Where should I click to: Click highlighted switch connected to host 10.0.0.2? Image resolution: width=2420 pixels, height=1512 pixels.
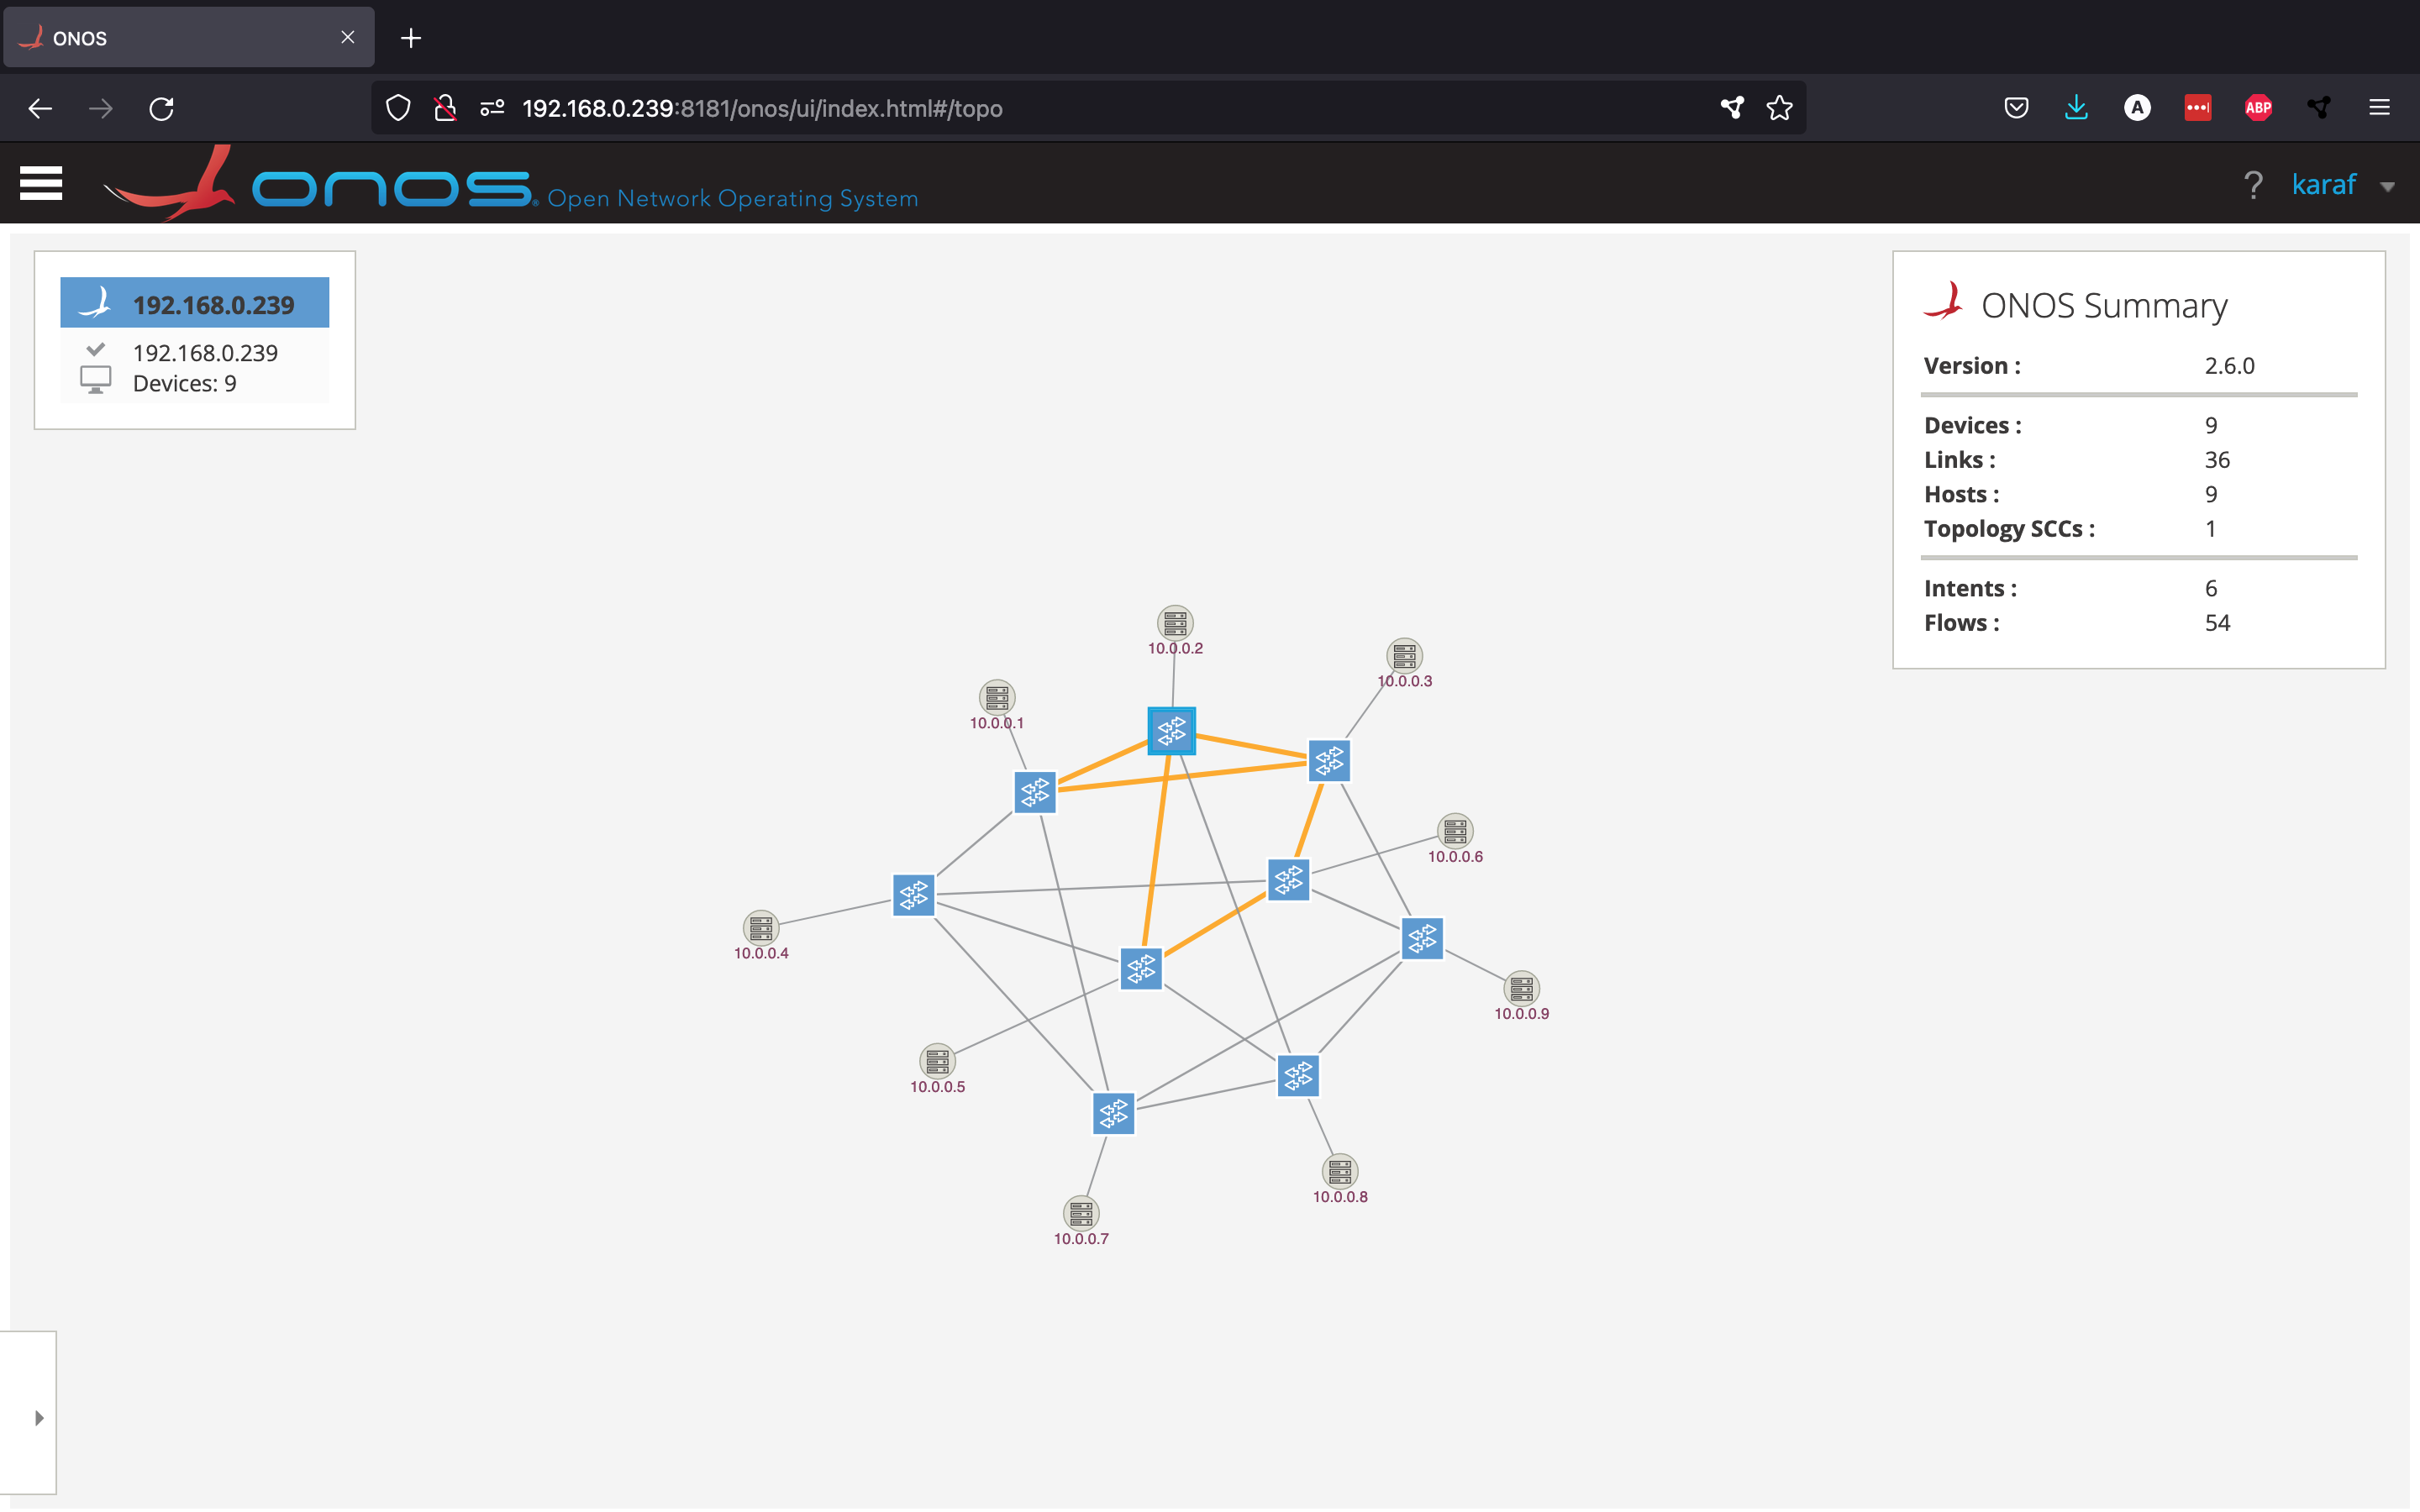pos(1171,731)
